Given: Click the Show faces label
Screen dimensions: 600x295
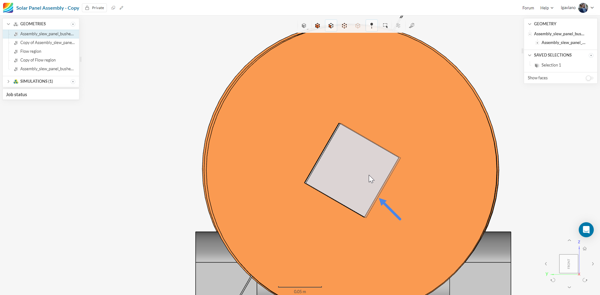Looking at the screenshot, I should click(x=537, y=78).
